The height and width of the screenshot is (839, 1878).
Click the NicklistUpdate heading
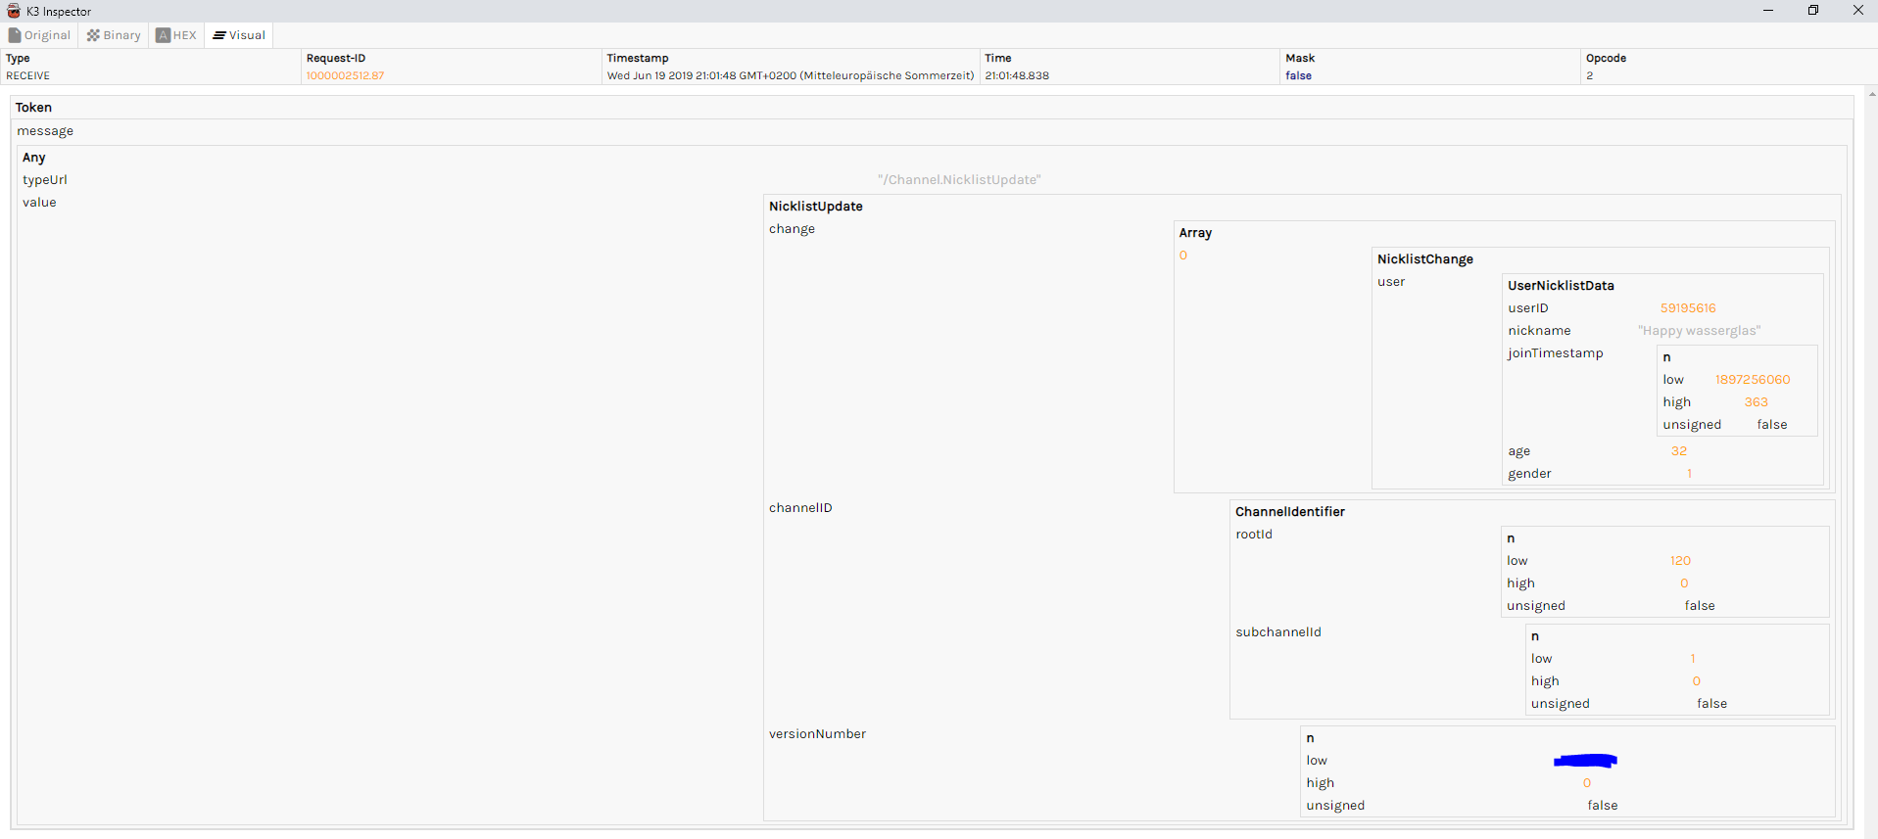816,207
